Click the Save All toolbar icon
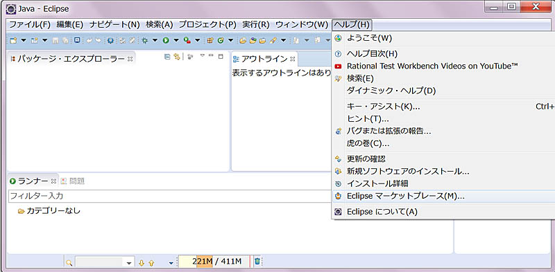Viewport: 555px width, 272px height. 66,40
